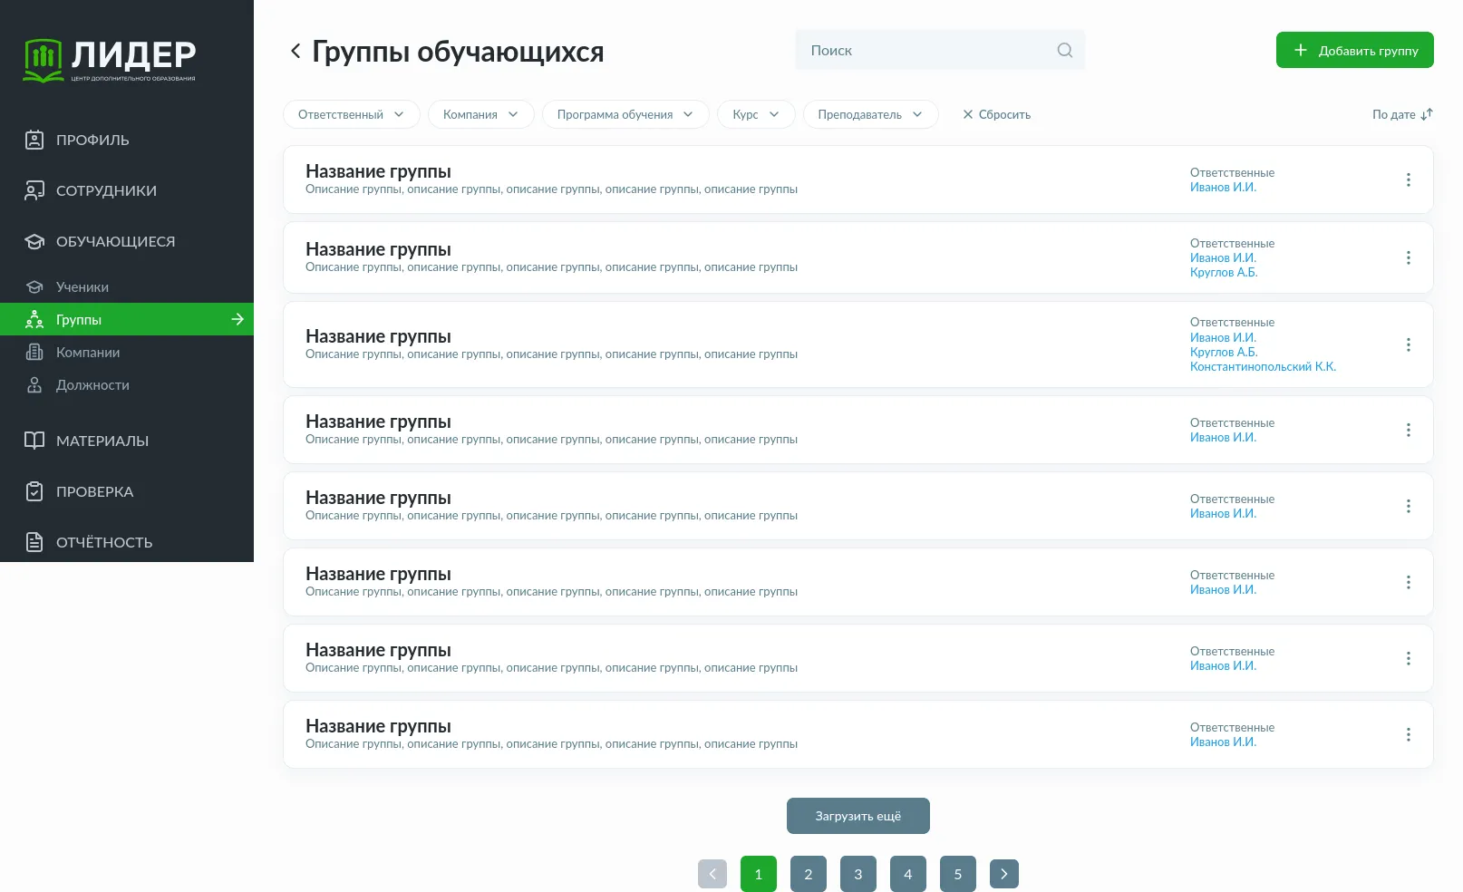The width and height of the screenshot is (1463, 892).
Task: Open the Курс filter dropdown
Action: pos(756,114)
